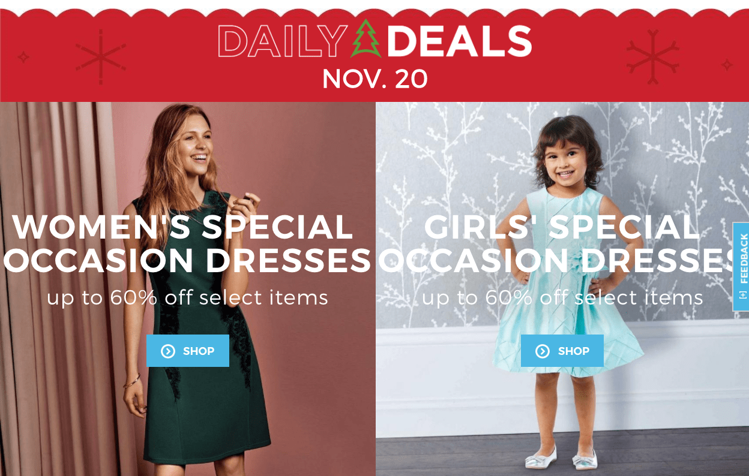Screen dimensions: 749x476
Task: Click the Women's Special Occasion Dresses headline
Action: 186,243
